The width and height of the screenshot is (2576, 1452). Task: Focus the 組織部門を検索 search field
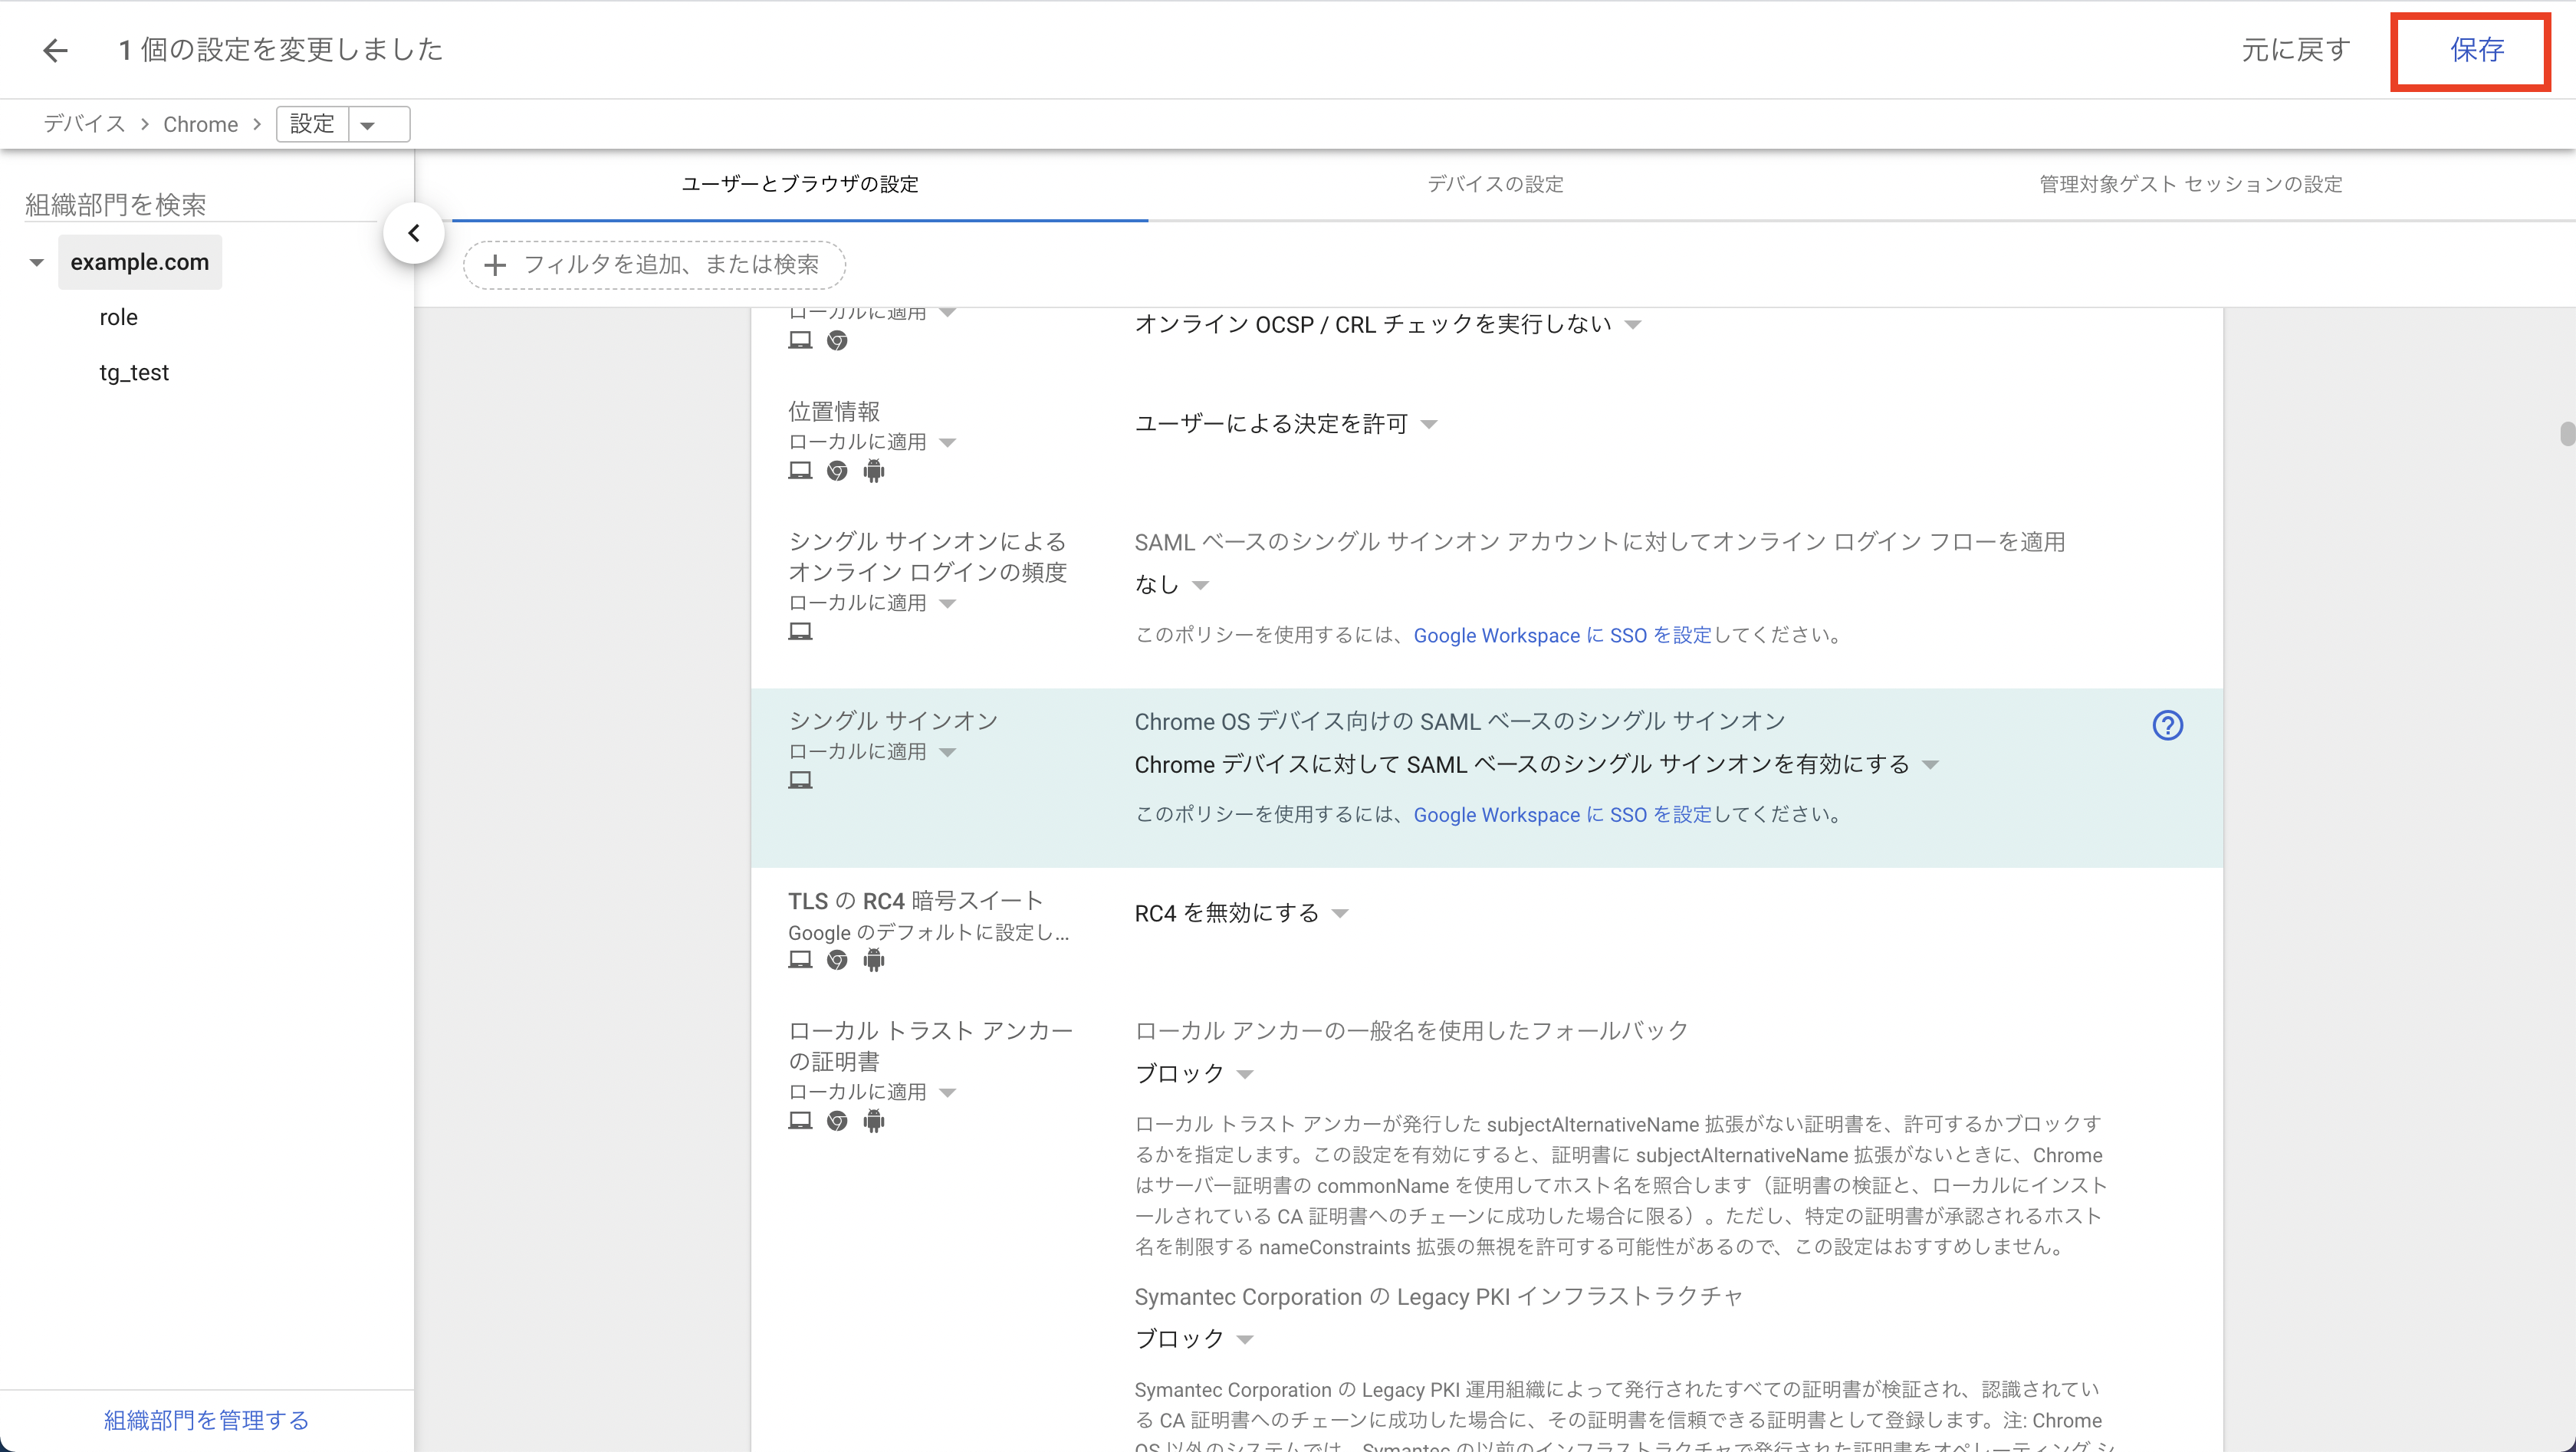[200, 205]
